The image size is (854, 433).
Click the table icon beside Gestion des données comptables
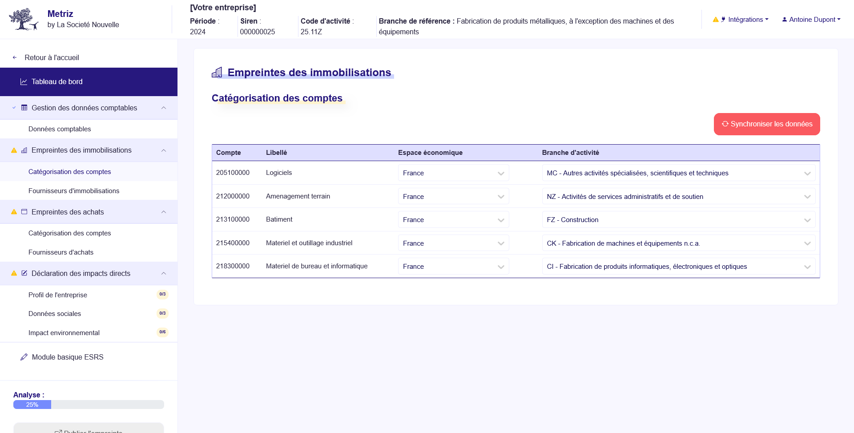point(24,108)
